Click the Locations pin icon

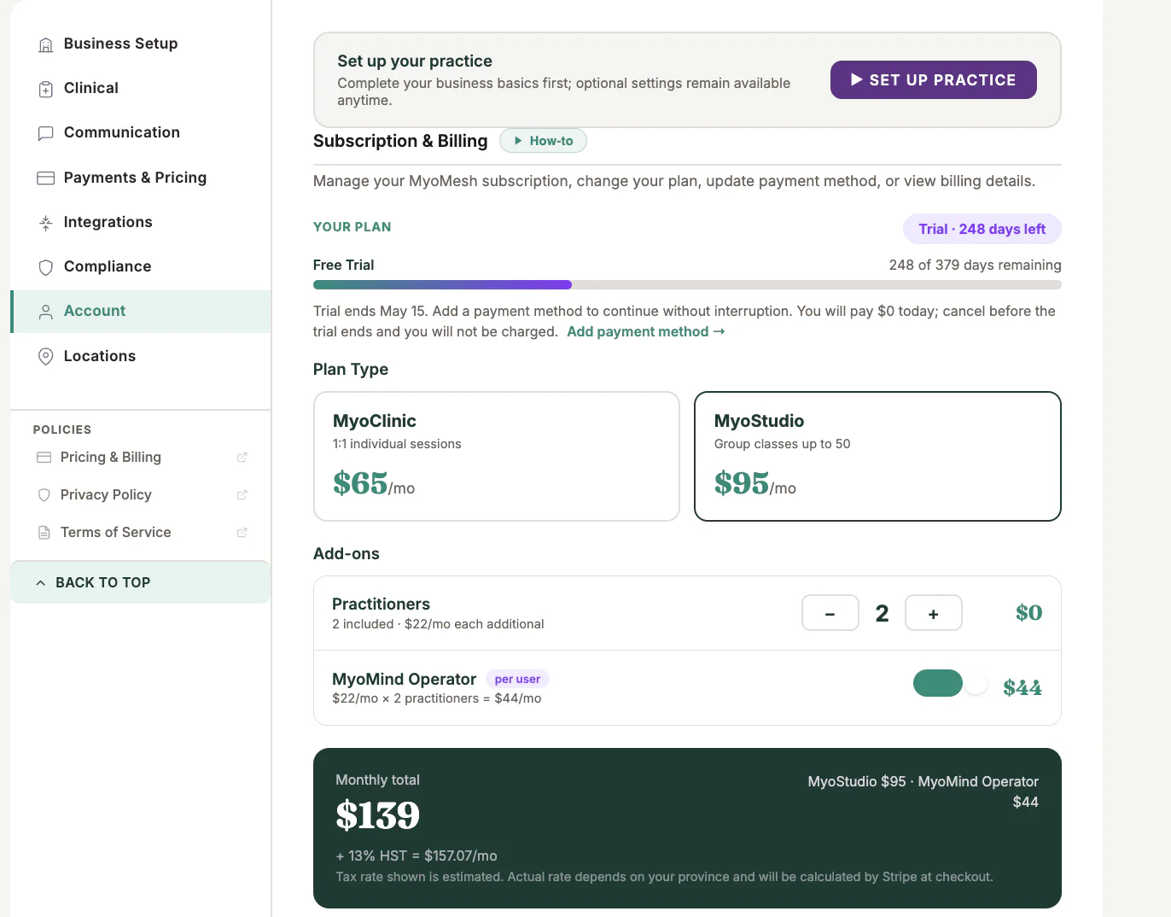point(46,356)
